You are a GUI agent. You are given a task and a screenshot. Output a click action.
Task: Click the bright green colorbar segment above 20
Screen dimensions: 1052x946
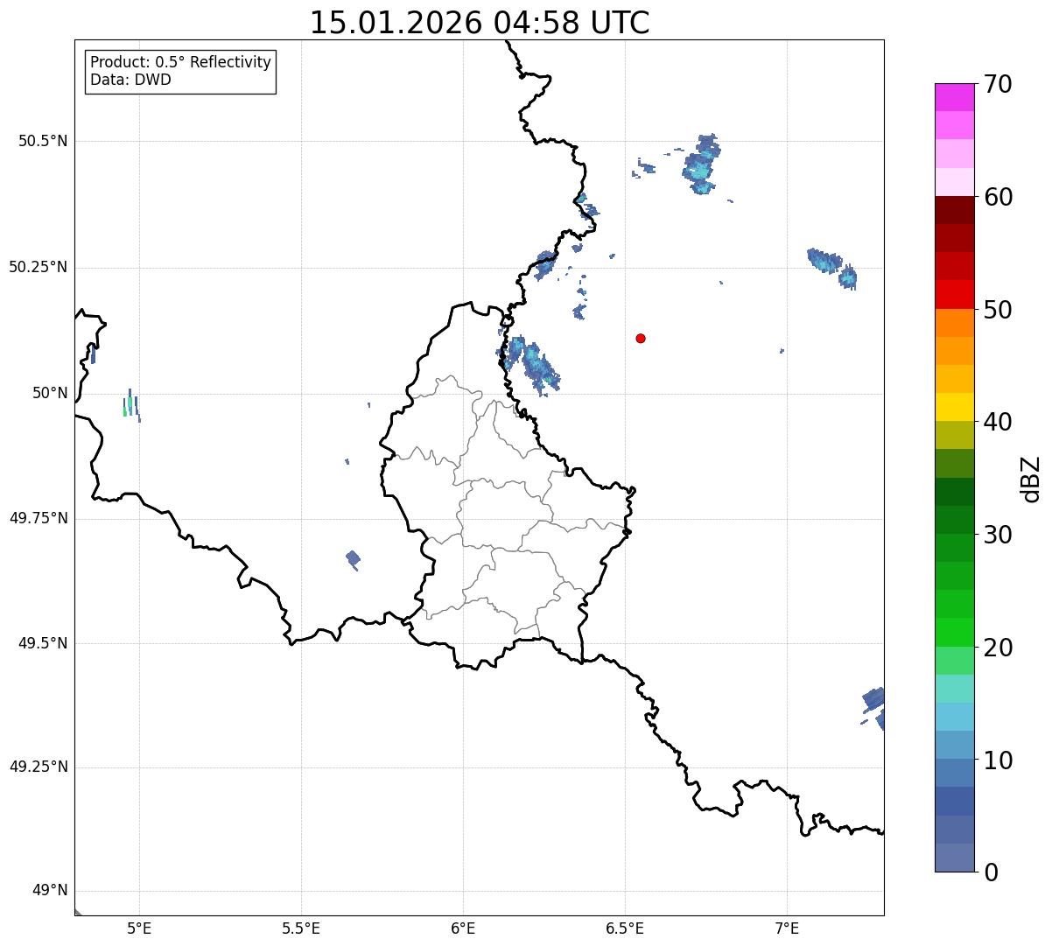coord(955,632)
